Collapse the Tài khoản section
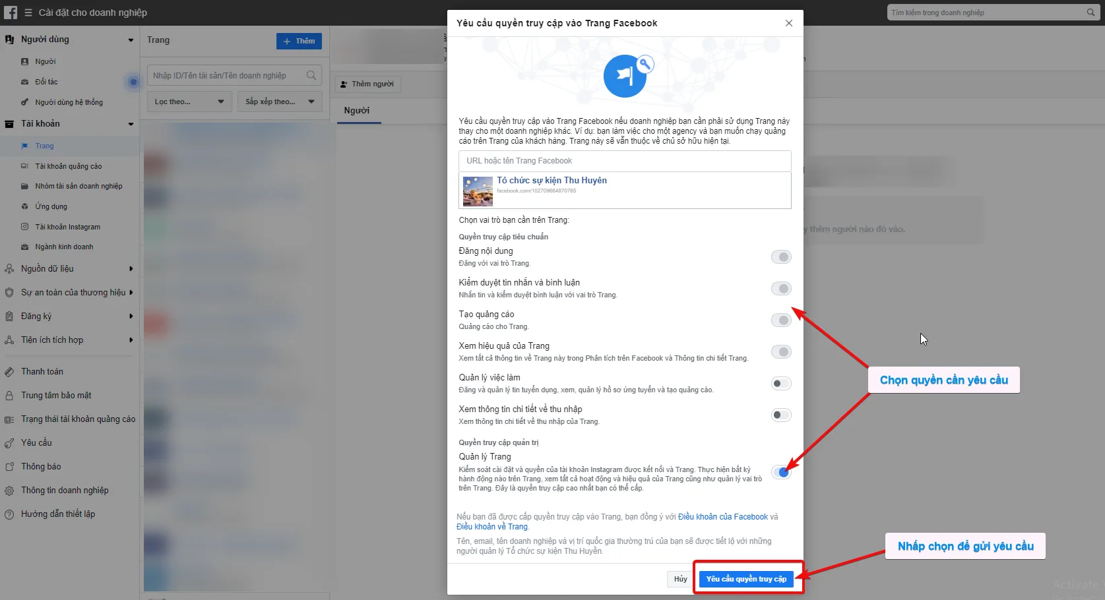Viewport: 1105px width, 600px height. tap(131, 124)
